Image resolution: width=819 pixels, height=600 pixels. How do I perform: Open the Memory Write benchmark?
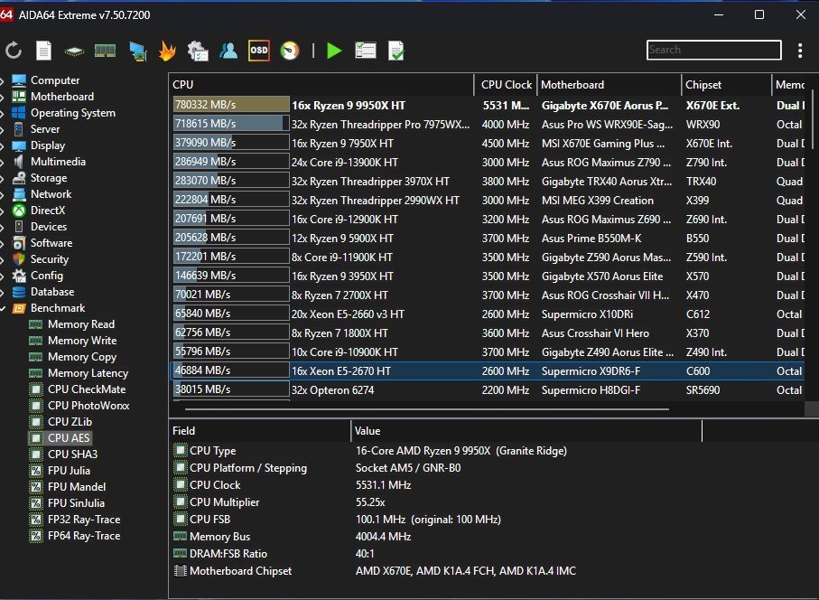pyautogui.click(x=82, y=341)
